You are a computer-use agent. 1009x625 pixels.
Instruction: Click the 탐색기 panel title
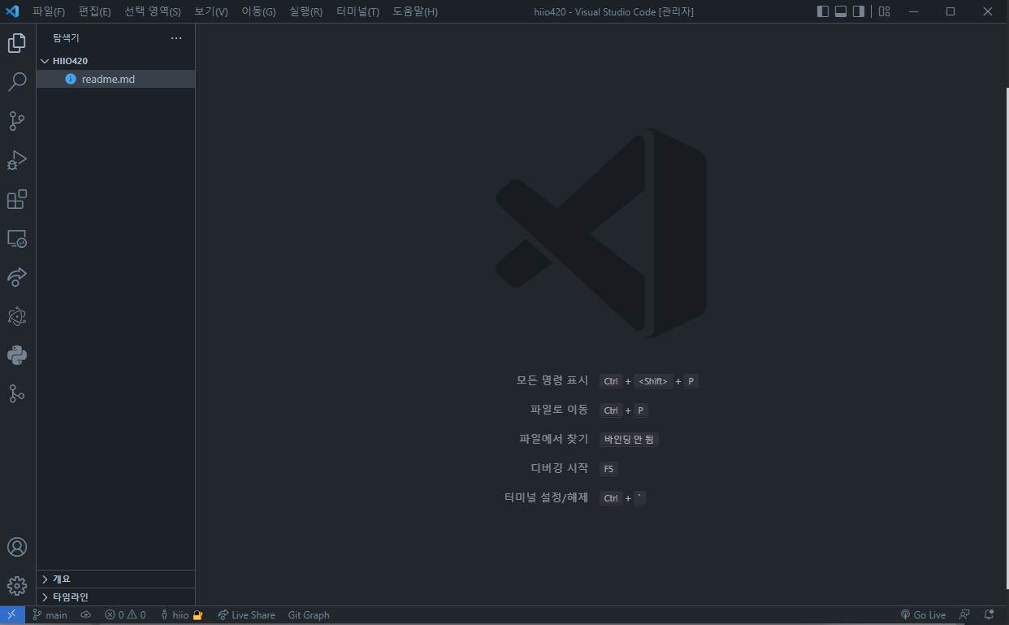tap(66, 38)
